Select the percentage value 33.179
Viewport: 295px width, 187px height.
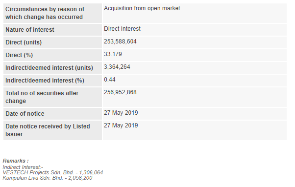click(x=113, y=54)
